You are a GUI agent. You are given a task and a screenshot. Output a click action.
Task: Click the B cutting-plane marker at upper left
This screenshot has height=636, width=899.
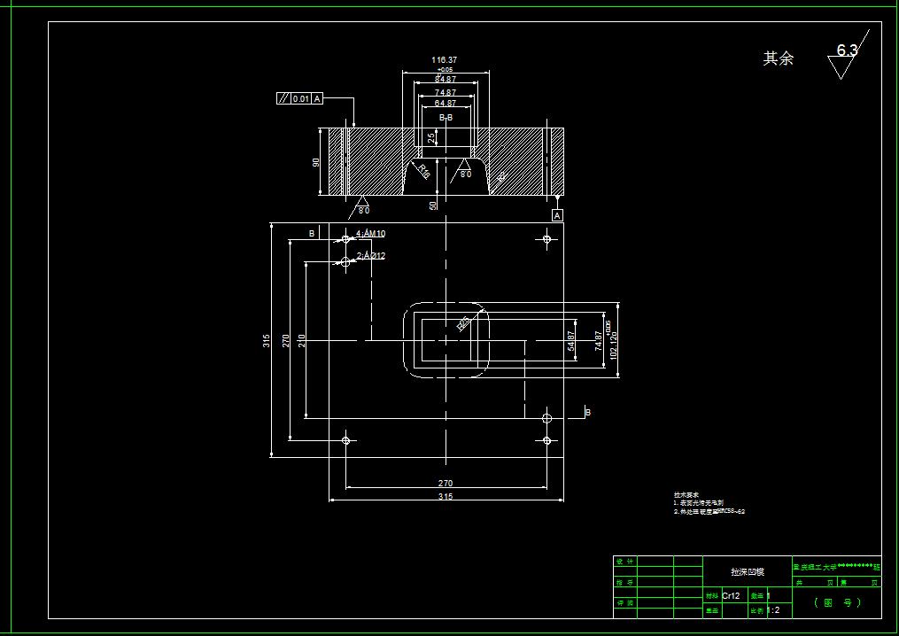[312, 234]
